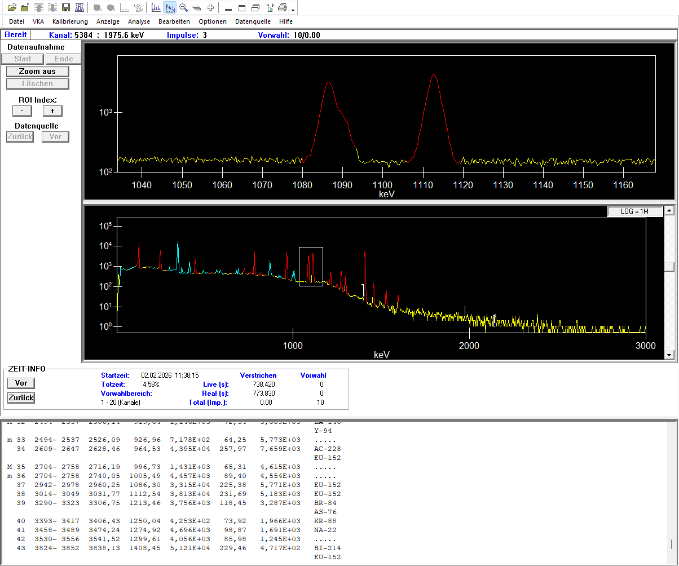679x566 pixels.
Task: Open the Datenquelle dropdown menu
Action: tap(253, 21)
